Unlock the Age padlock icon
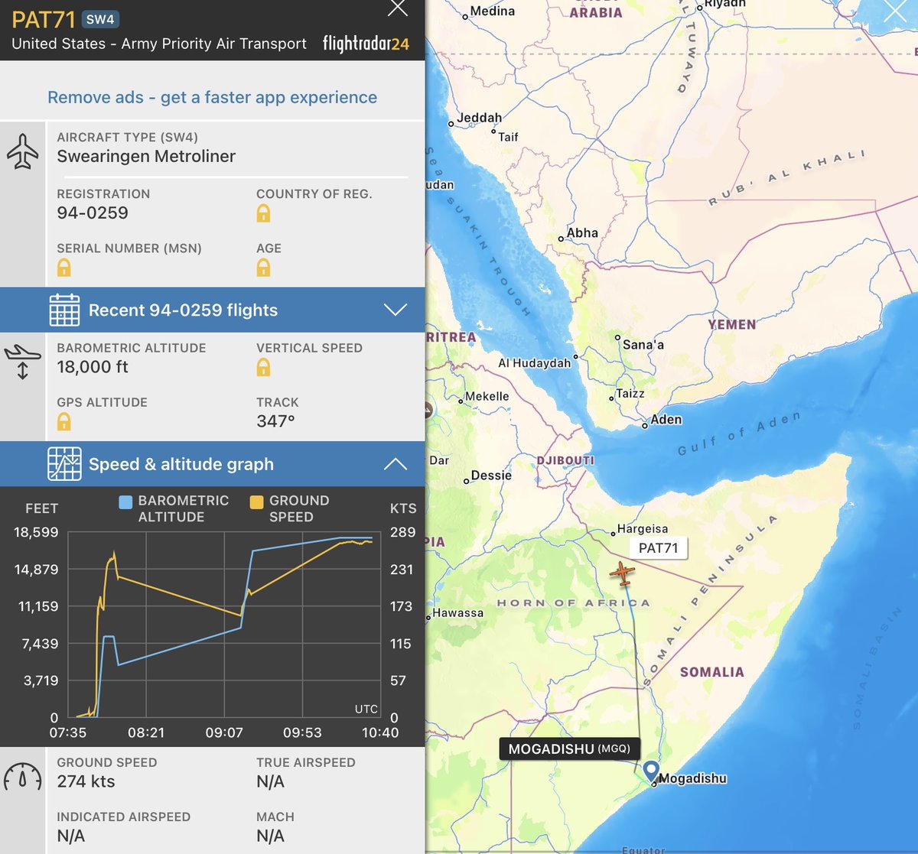Viewport: 918px width, 854px height. point(263,268)
